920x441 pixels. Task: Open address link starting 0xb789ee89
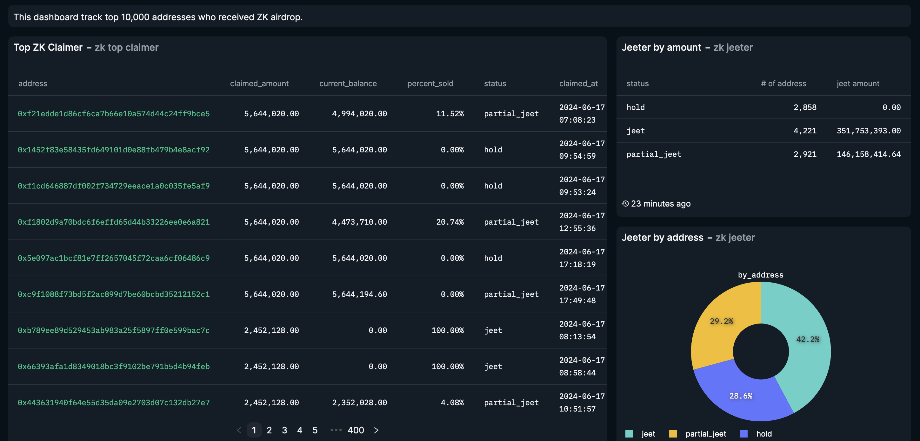pyautogui.click(x=114, y=330)
